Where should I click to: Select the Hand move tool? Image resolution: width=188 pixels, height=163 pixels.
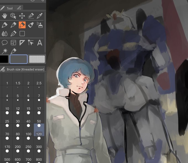point(4,16)
